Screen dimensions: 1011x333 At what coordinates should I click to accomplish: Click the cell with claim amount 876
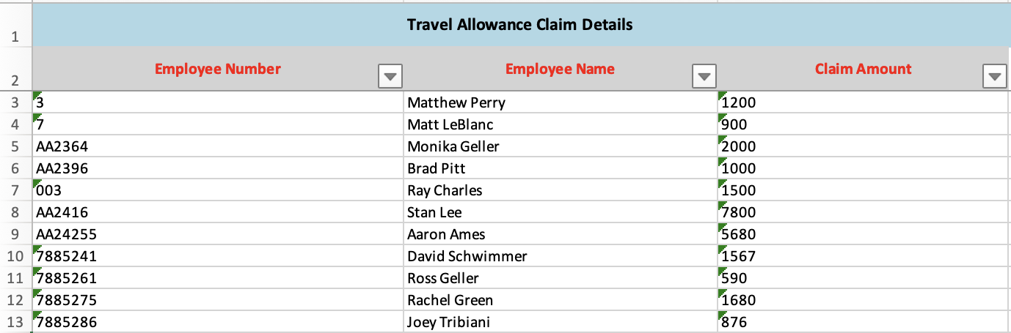click(735, 322)
